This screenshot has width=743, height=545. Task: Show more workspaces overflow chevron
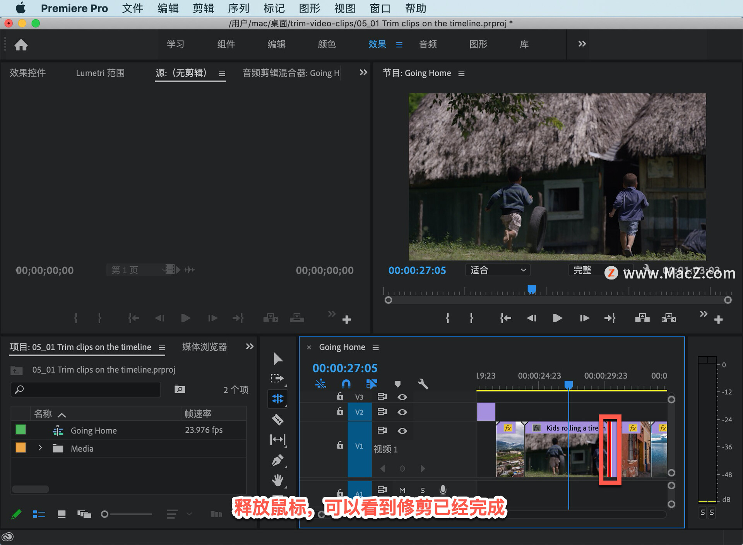pyautogui.click(x=582, y=44)
